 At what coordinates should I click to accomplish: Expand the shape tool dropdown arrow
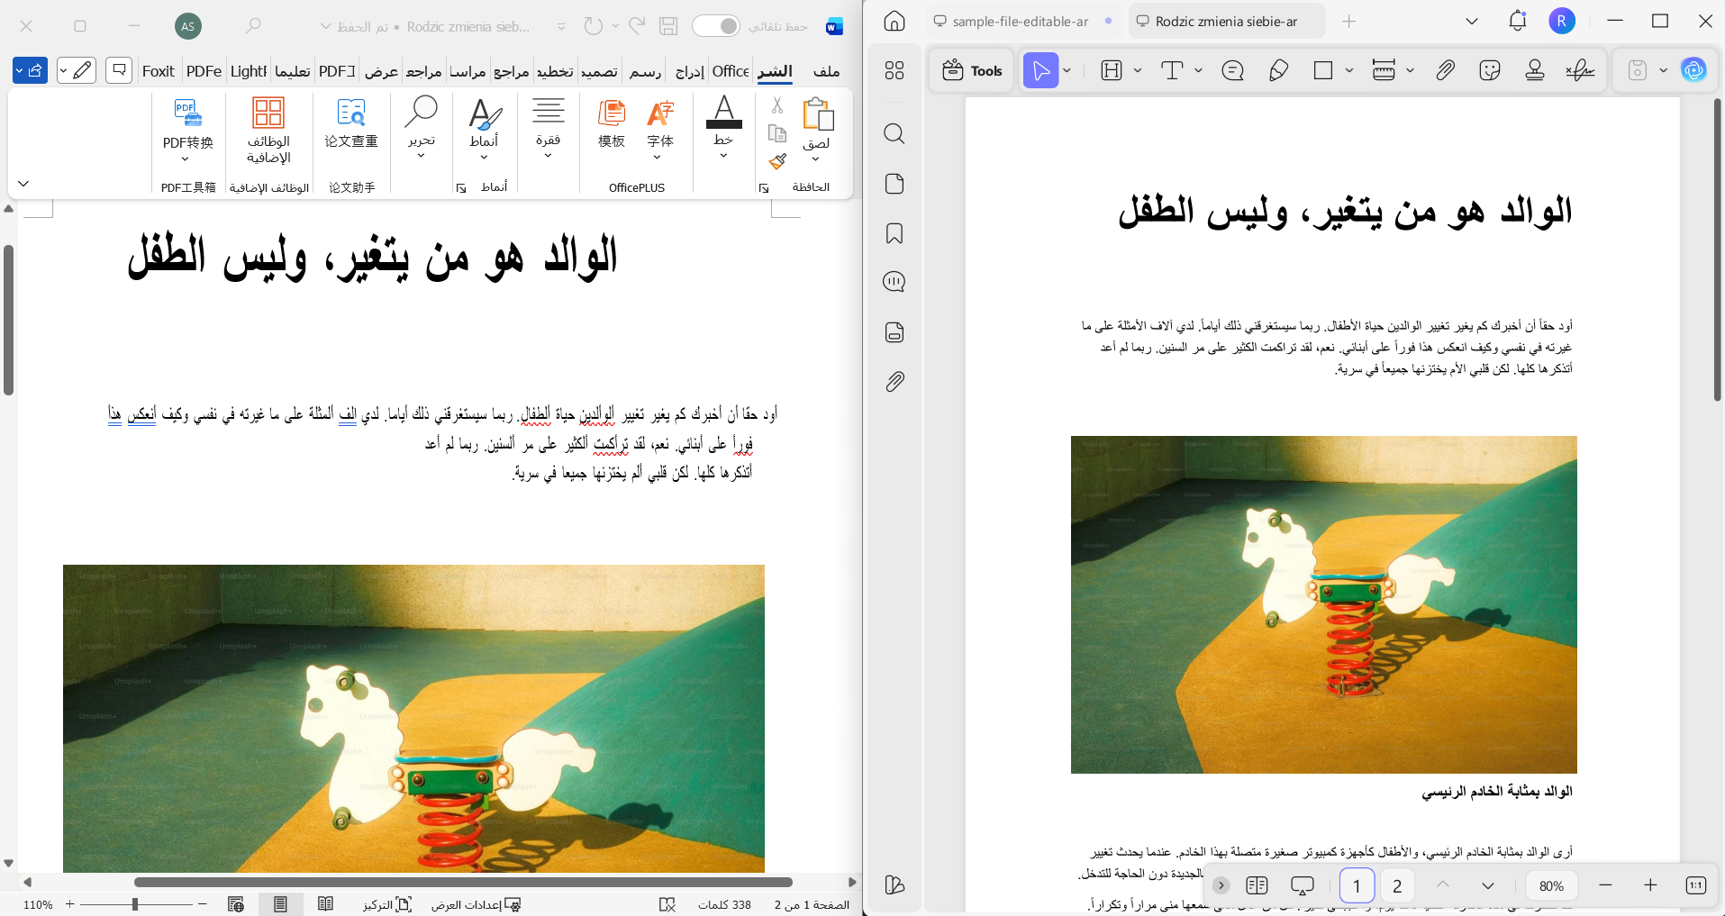[1349, 70]
